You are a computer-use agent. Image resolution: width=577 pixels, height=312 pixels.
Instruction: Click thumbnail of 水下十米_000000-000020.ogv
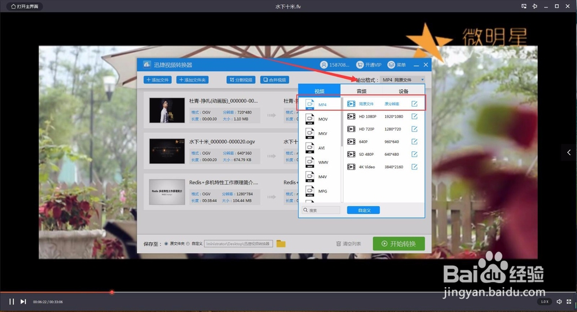click(x=167, y=151)
